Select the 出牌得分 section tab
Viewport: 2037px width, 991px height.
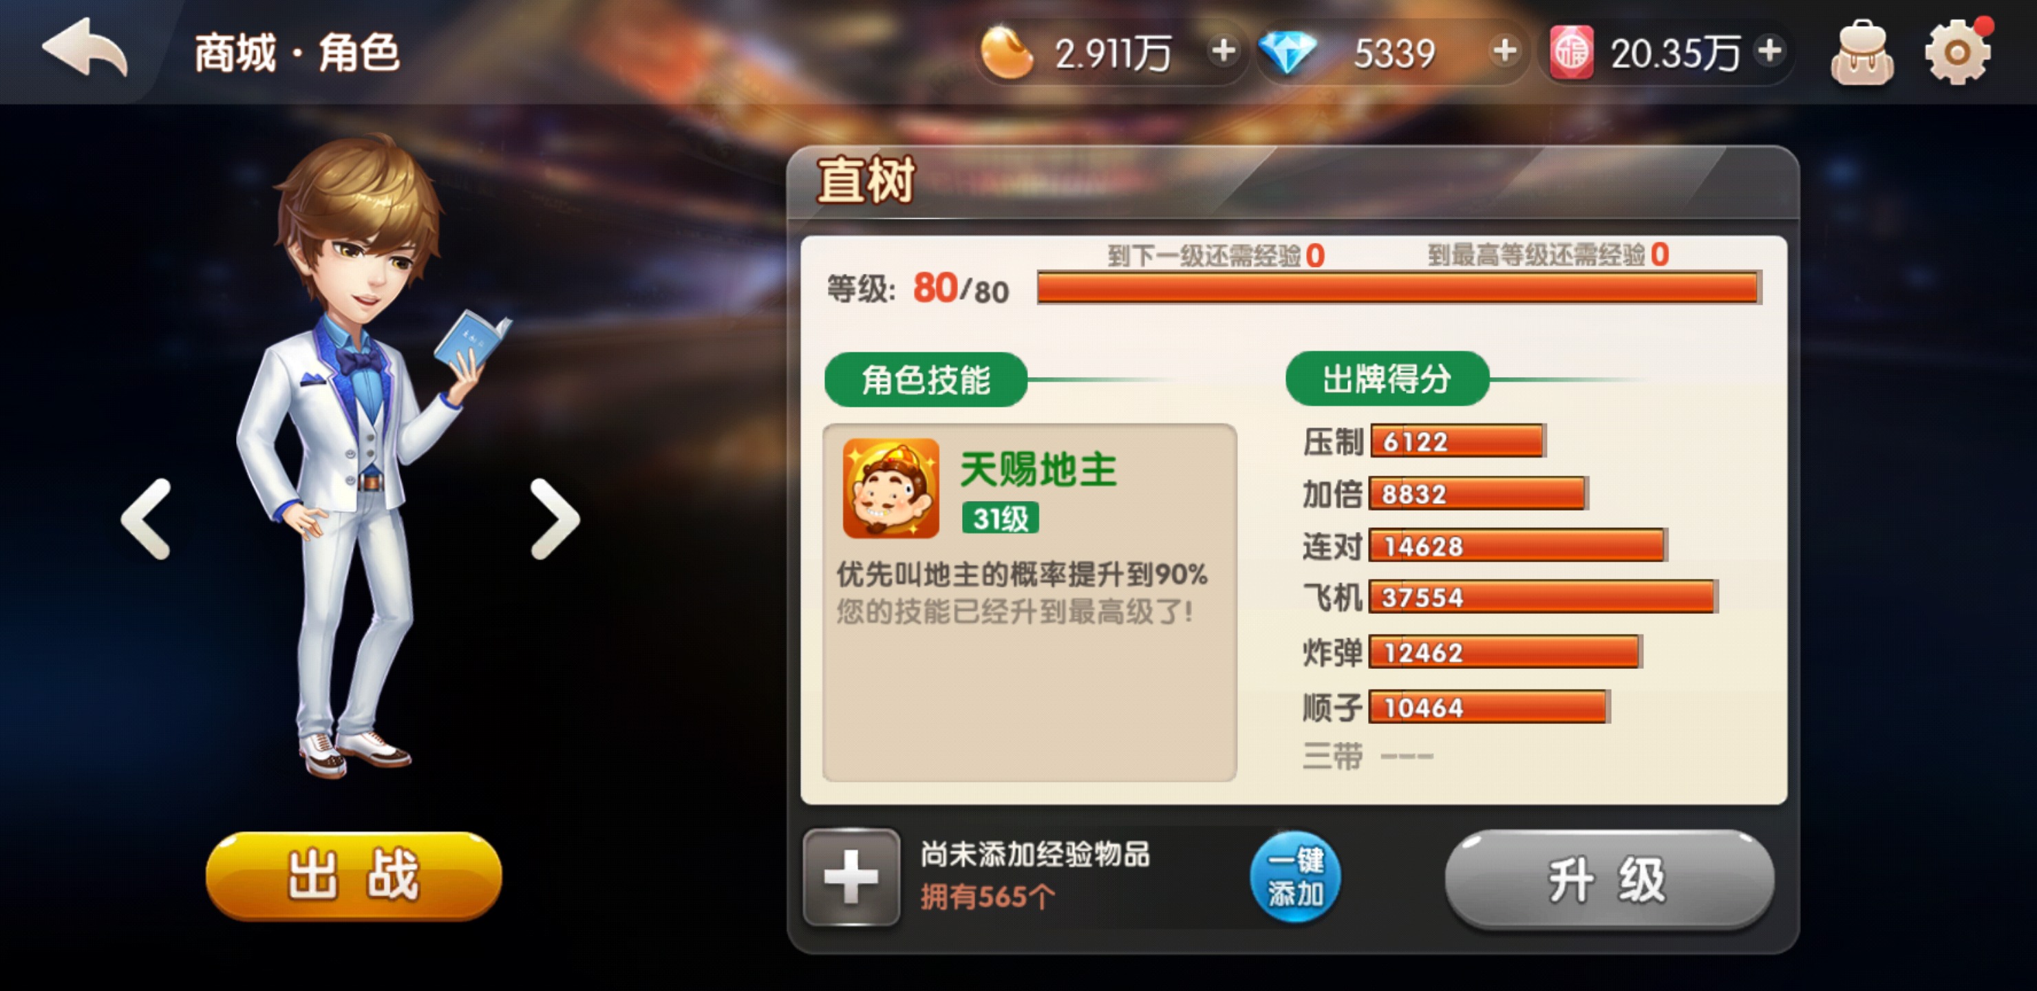(x=1387, y=379)
